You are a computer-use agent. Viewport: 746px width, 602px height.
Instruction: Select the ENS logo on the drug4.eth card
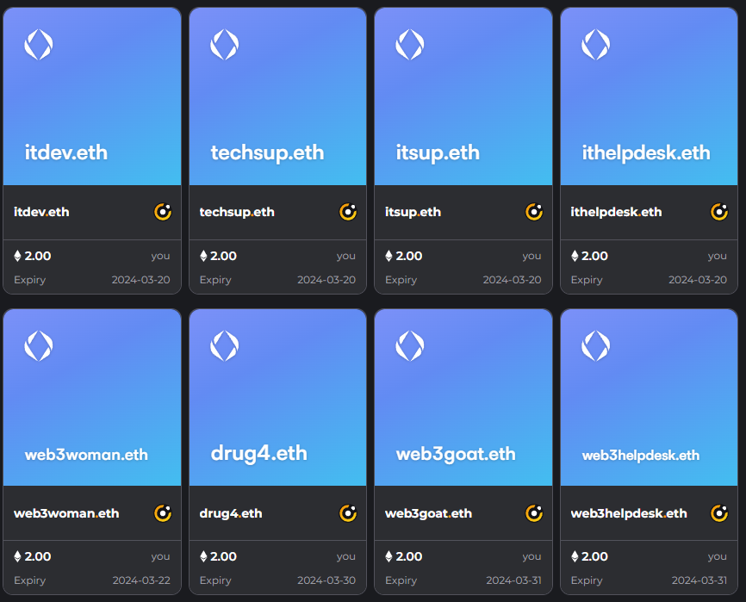point(224,344)
